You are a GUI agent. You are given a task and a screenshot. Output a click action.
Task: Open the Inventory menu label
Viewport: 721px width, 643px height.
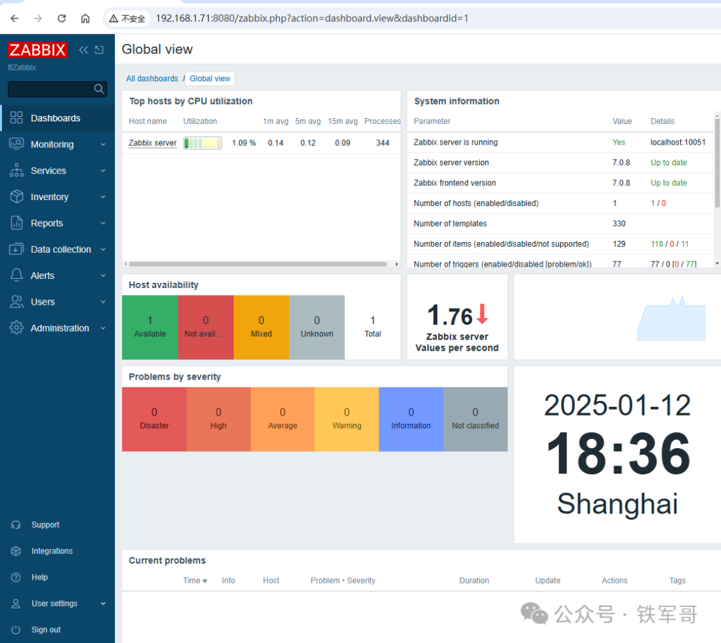[49, 197]
